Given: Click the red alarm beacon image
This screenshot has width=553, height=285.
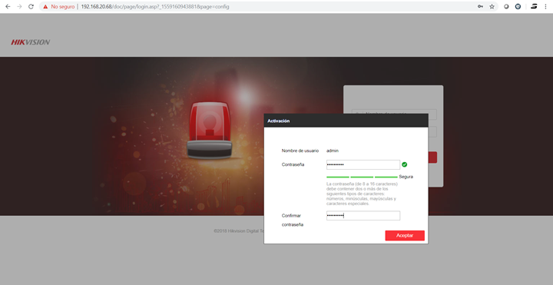Looking at the screenshot, I should click(x=210, y=130).
